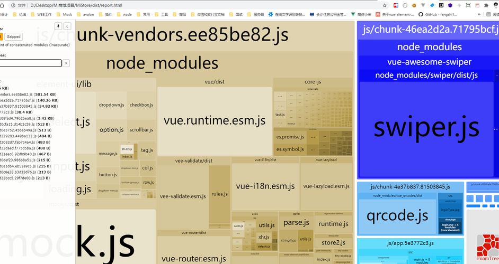The height and width of the screenshot is (264, 499).
Task: Open the cookie extension icon
Action: 414,5
